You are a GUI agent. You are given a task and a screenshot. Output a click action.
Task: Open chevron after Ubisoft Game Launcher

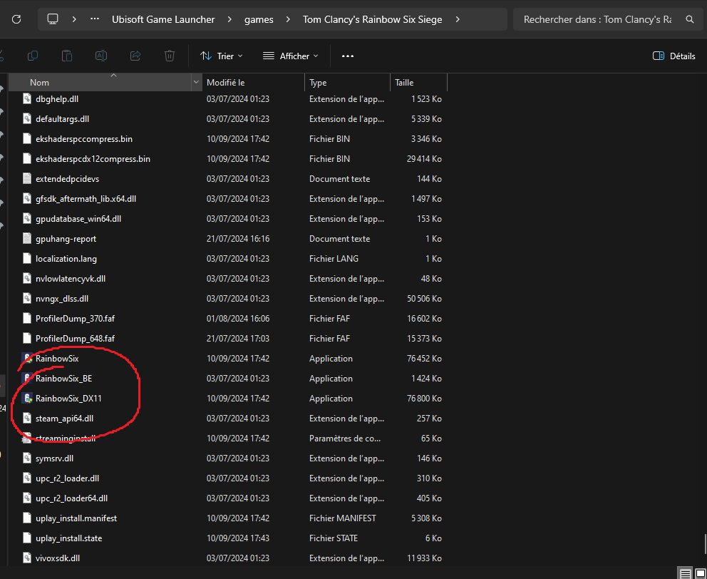[x=229, y=19]
